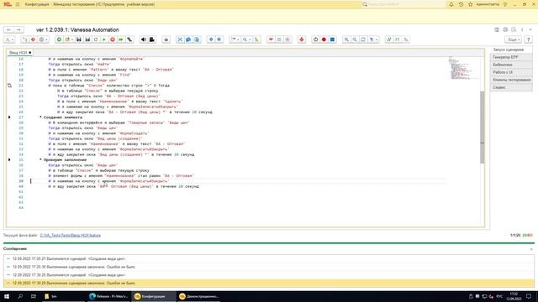Open the main hamburger menu next to 1C logo
The image size is (538, 302).
[18, 4]
